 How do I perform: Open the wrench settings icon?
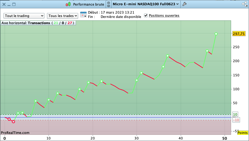click(184, 4)
